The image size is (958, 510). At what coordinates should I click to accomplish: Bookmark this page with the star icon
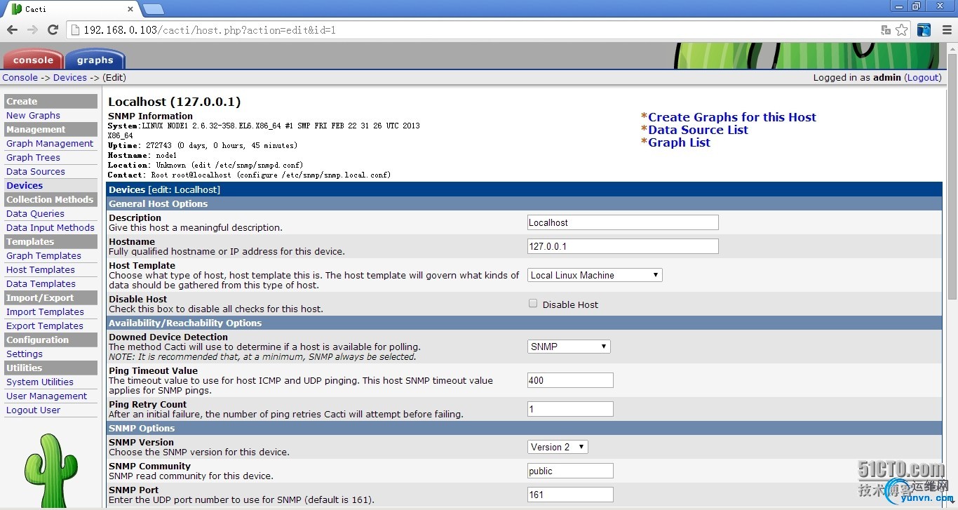(902, 30)
